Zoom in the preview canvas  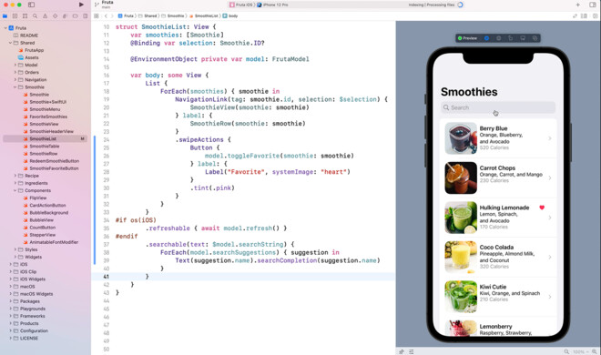tap(594, 351)
